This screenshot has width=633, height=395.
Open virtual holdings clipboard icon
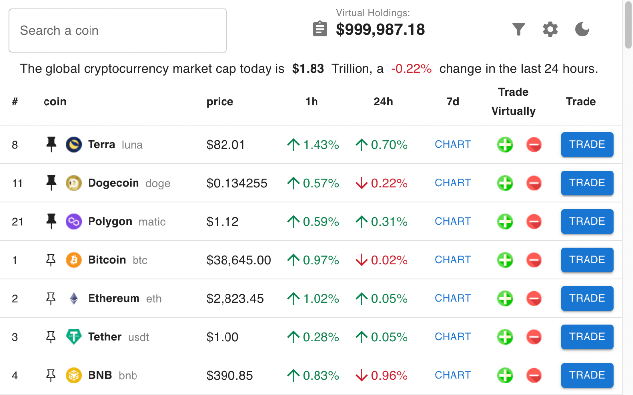[x=320, y=29]
